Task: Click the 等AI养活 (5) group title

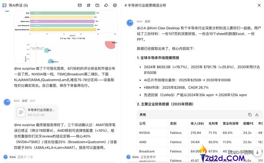Action: [18, 5]
